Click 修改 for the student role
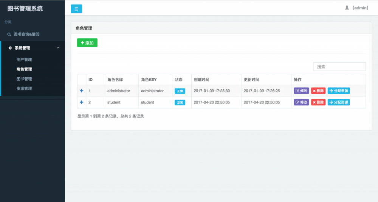Image resolution: width=378 pixels, height=202 pixels. [x=301, y=102]
